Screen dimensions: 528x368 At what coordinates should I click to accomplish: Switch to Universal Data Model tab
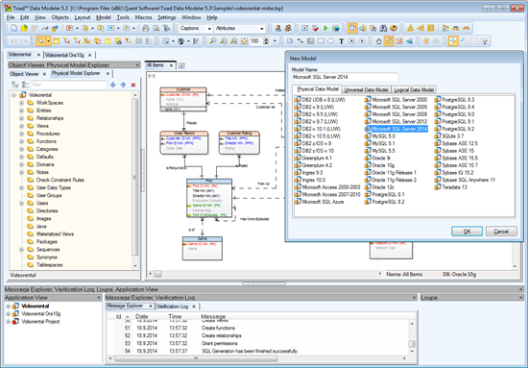(x=366, y=89)
